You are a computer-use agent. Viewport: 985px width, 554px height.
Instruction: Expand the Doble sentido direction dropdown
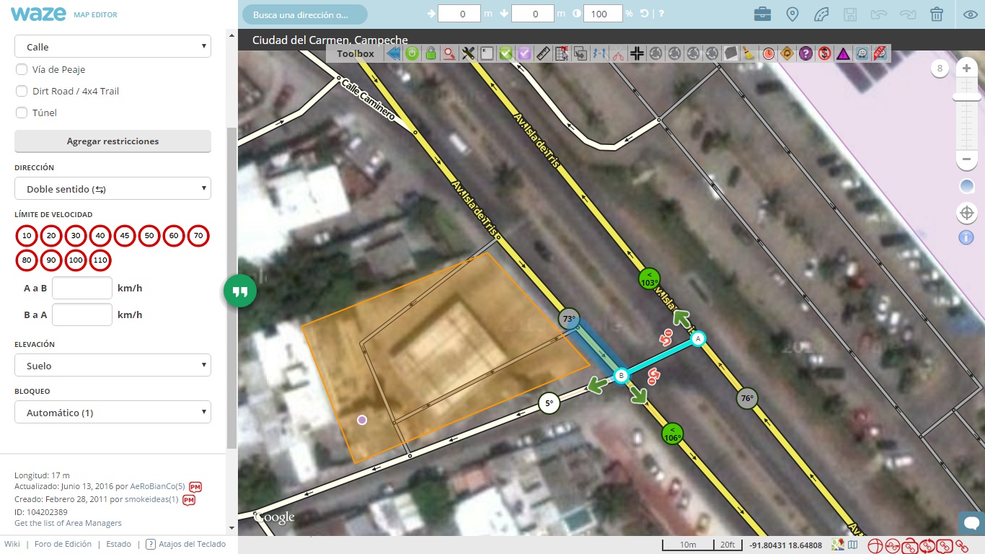tap(112, 189)
